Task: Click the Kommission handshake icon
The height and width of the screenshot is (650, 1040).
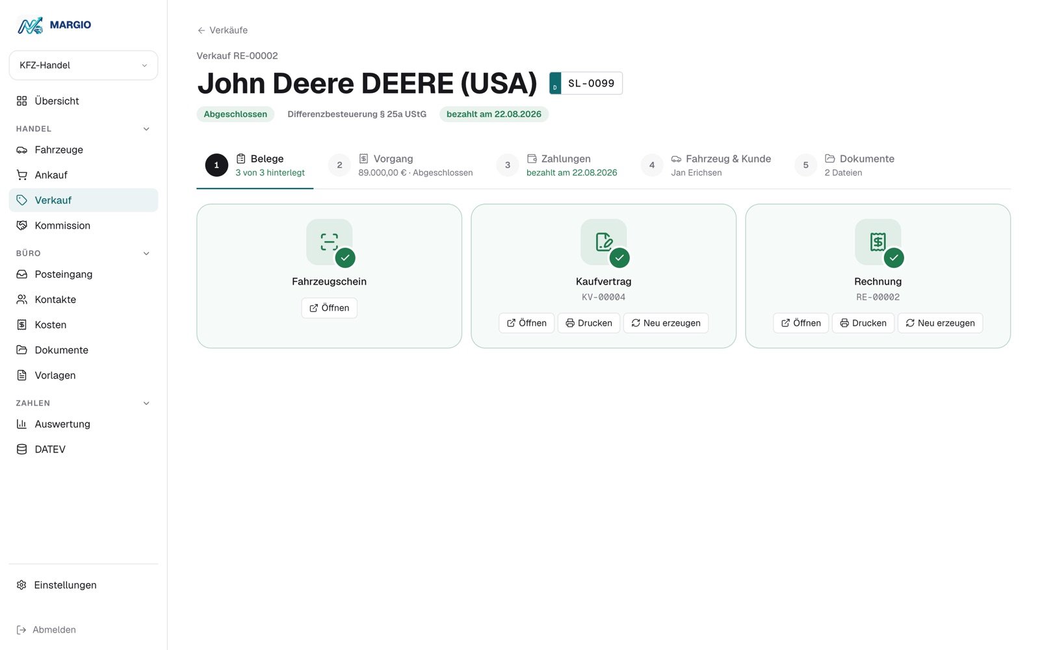Action: (x=22, y=226)
